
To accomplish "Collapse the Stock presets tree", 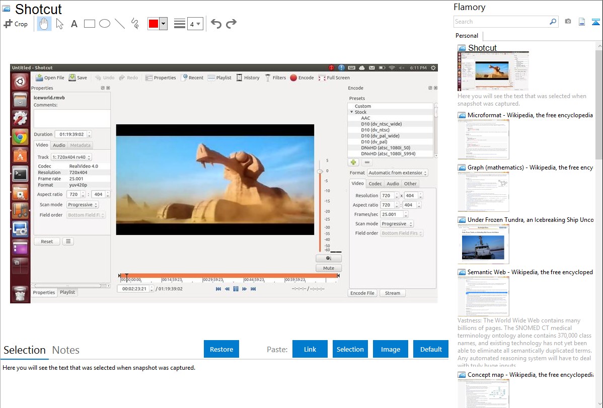I will click(x=351, y=112).
